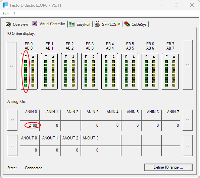Click the Festo F logo icon
This screenshot has height=178, width=200.
(x=6, y=5)
